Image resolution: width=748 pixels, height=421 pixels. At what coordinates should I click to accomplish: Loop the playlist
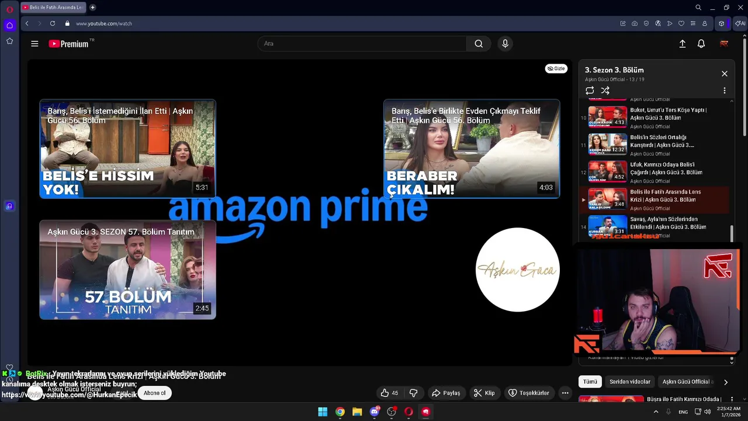(x=590, y=91)
